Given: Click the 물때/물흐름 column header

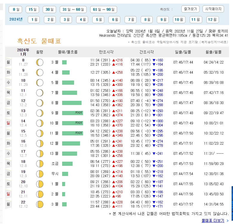Looking at the screenshot, I should point(68,52).
